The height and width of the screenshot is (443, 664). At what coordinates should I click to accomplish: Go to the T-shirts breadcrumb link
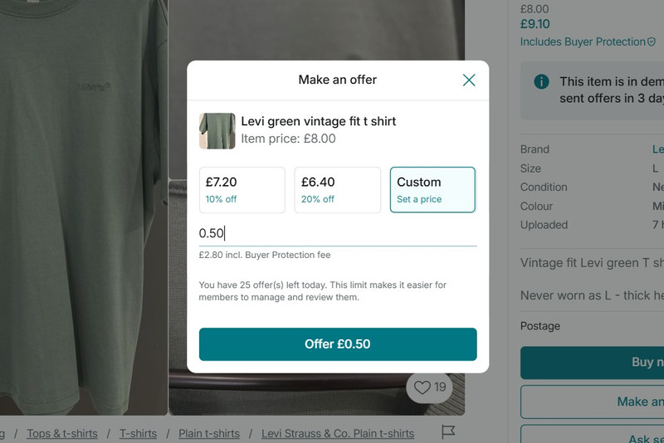[138, 433]
